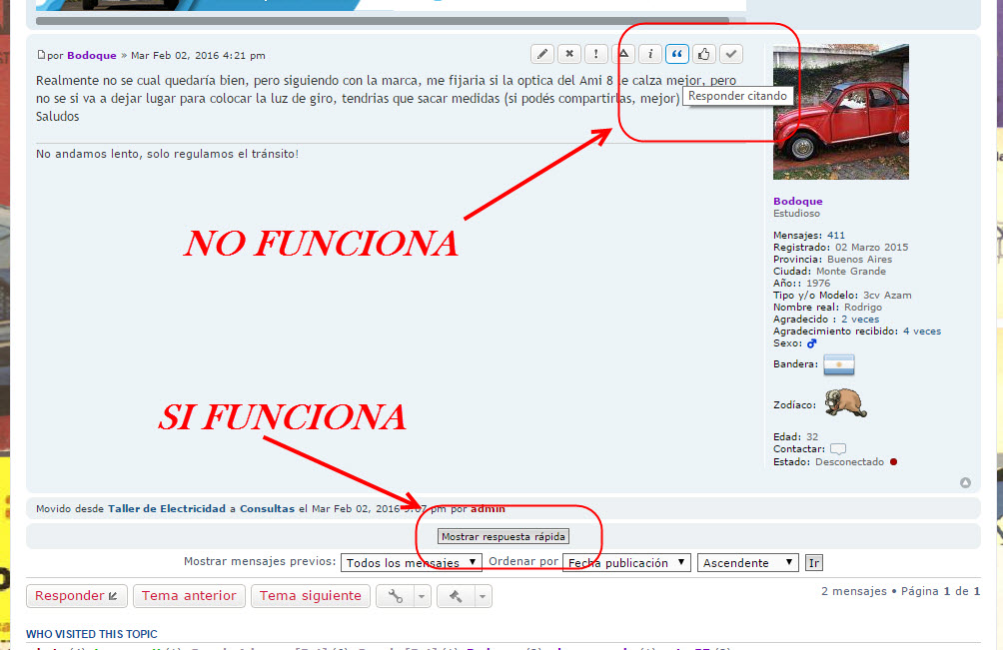Click the edit post pencil icon
This screenshot has width=1003, height=650.
click(542, 54)
